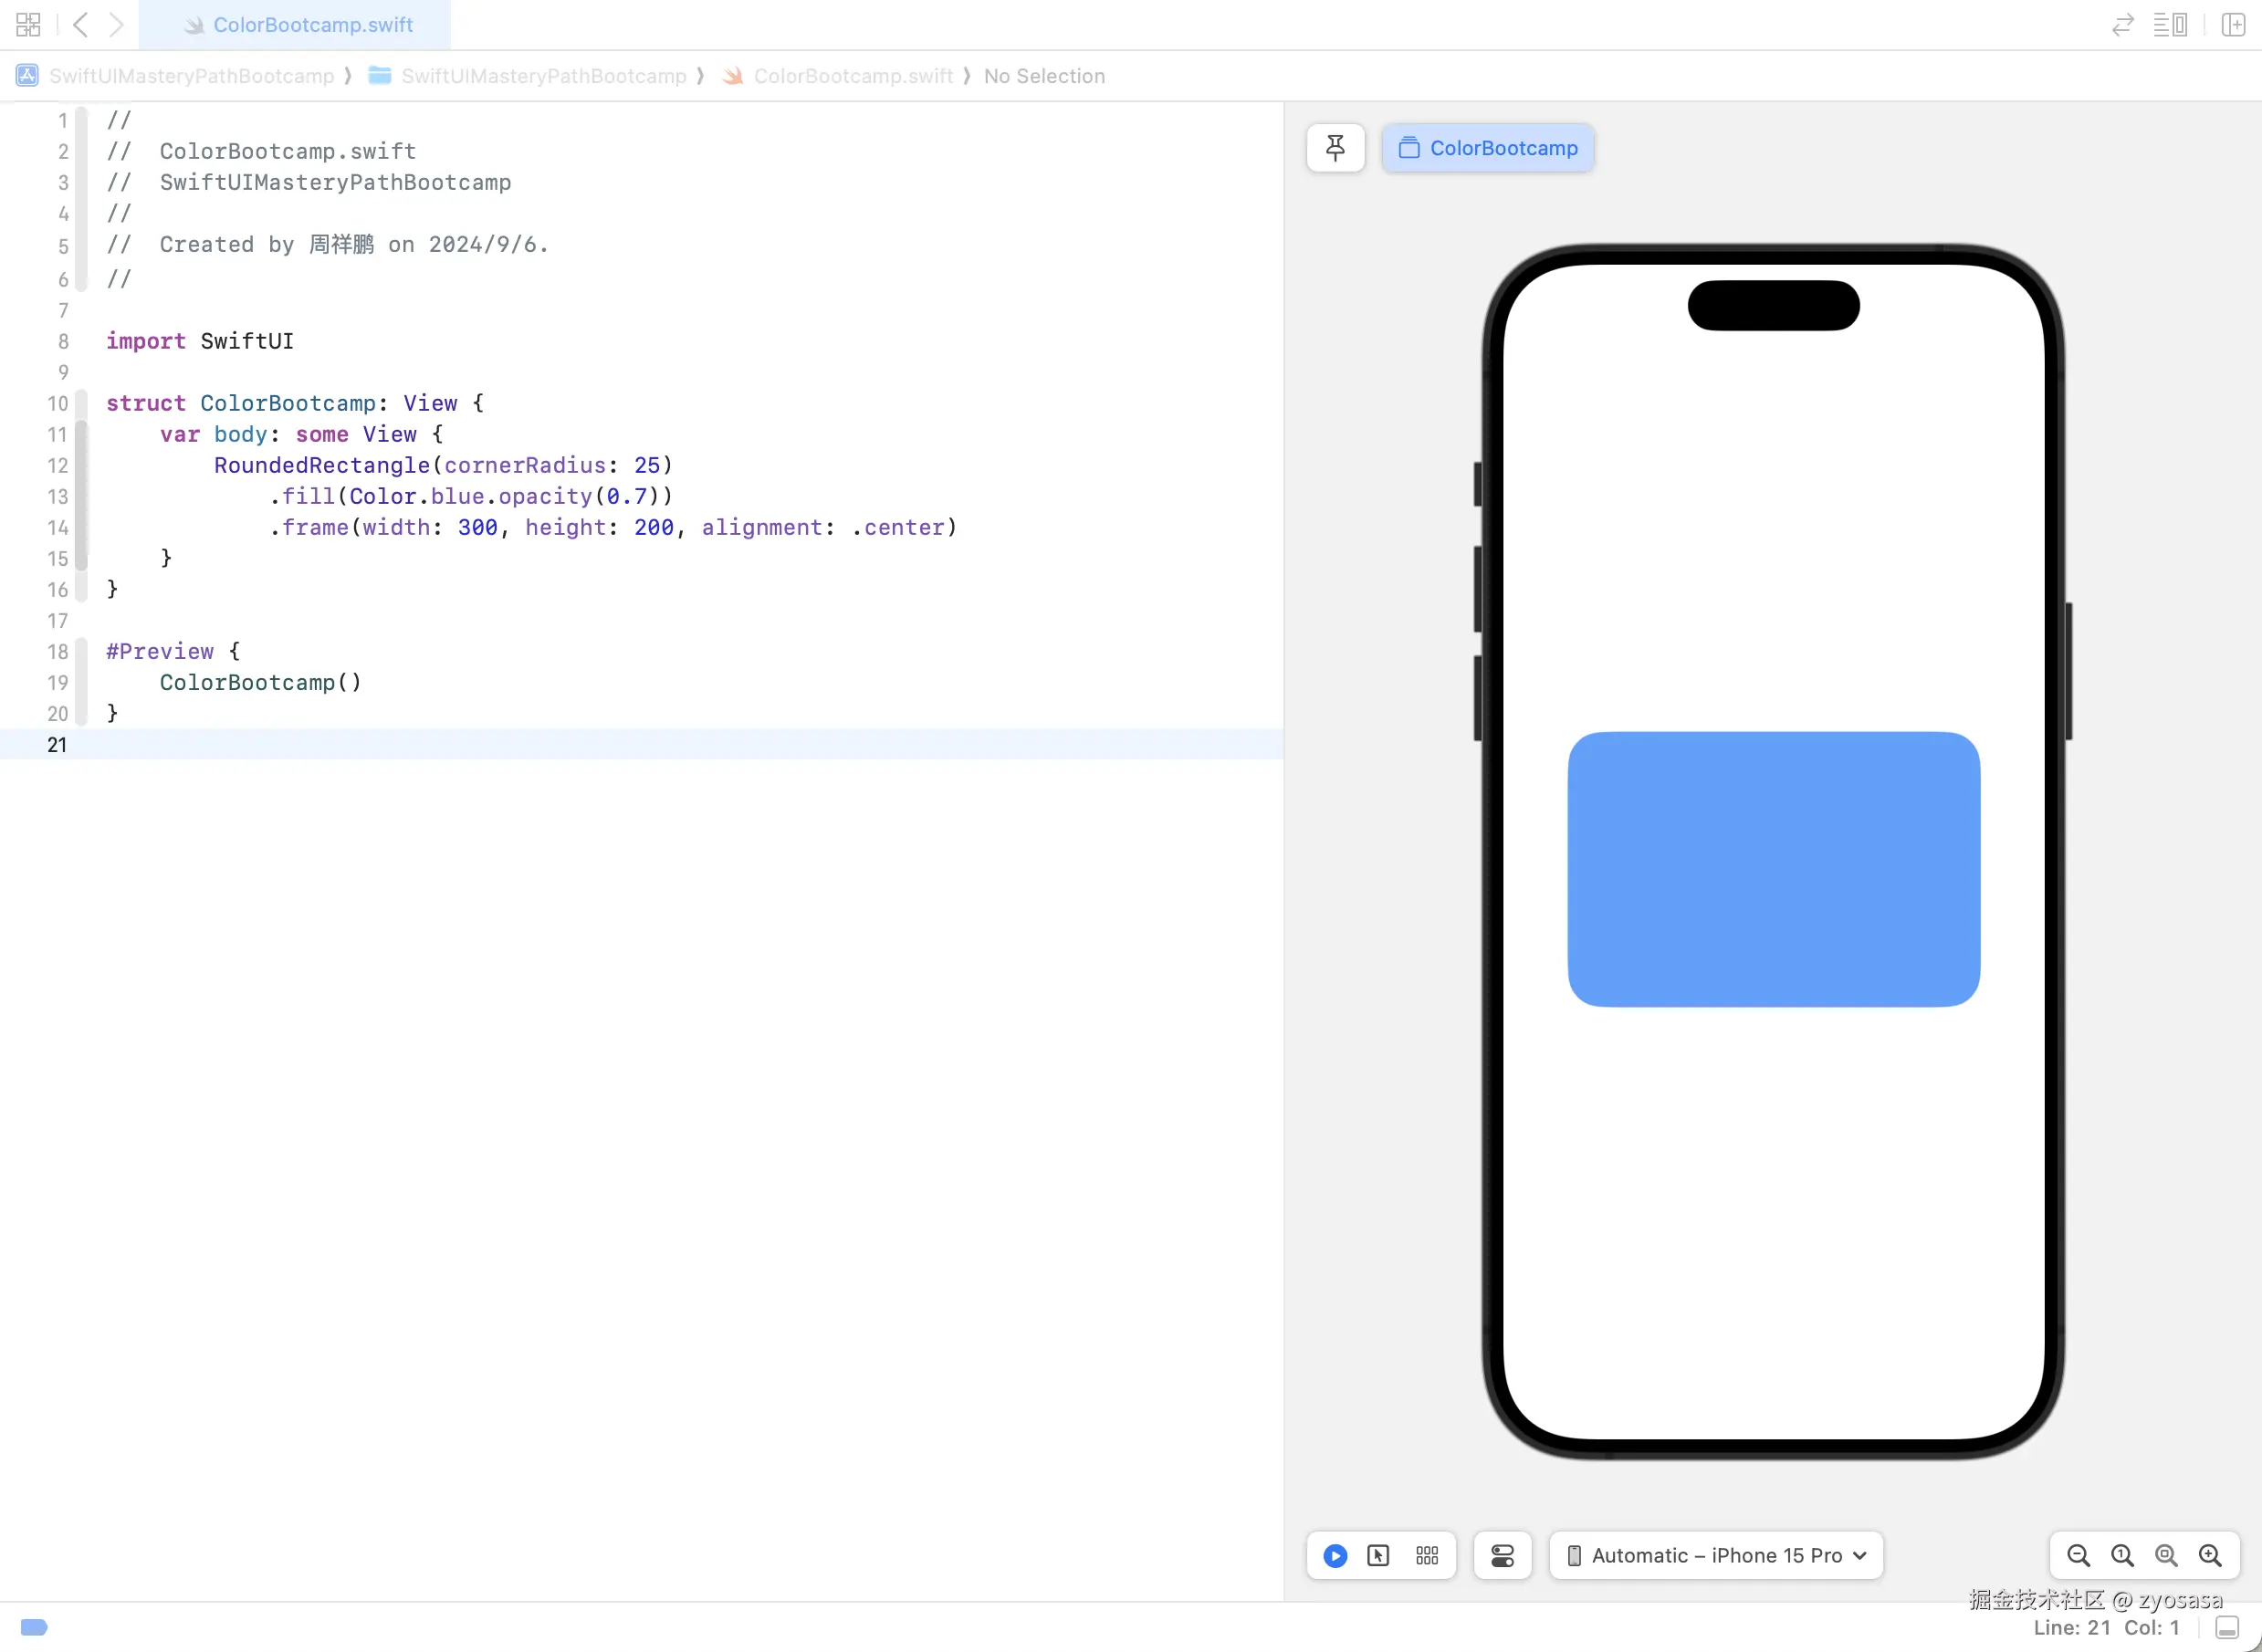Zoom preview to 100%
This screenshot has height=1652, width=2262.
2122,1555
